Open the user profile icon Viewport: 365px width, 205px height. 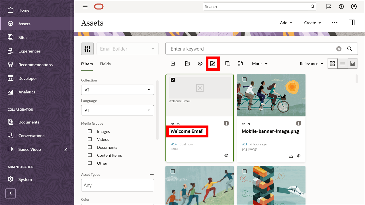(354, 7)
